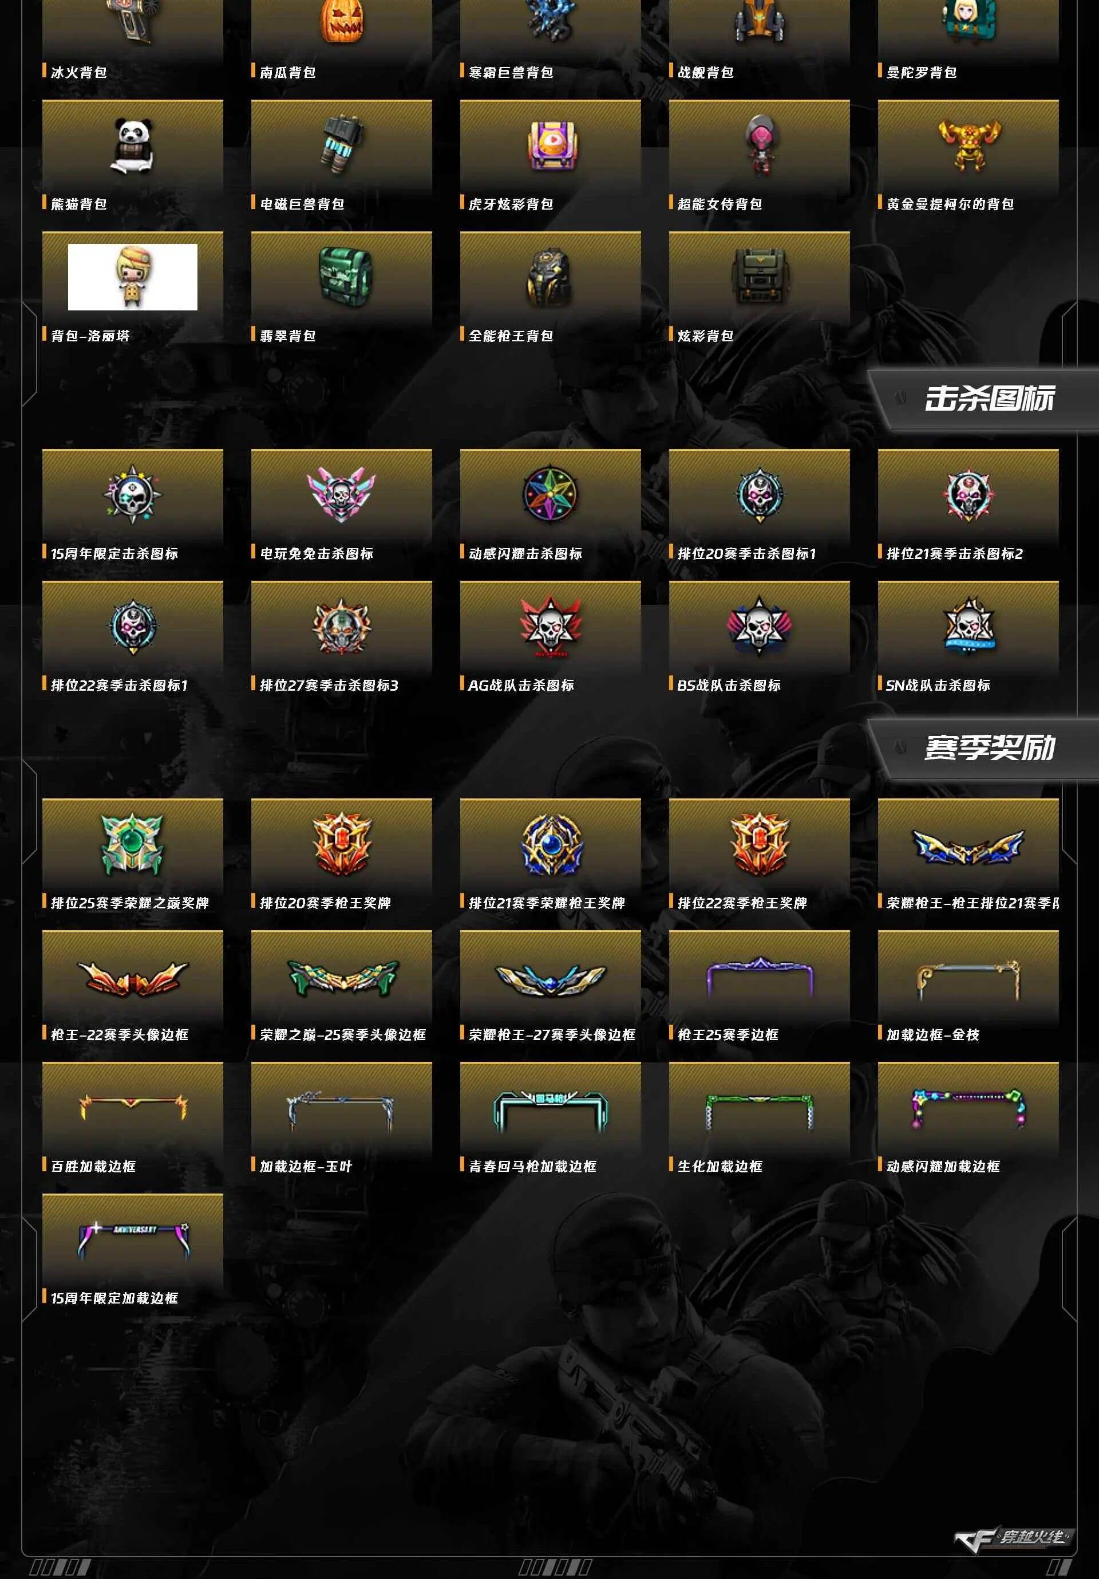1099x1579 pixels.
Task: Choose the AG战队击杀图标 red skull icon
Action: (551, 626)
